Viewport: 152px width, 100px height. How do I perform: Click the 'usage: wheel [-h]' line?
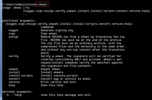tap(16, 8)
